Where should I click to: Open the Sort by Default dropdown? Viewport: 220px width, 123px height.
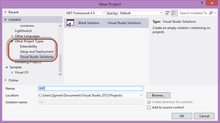click(141, 13)
